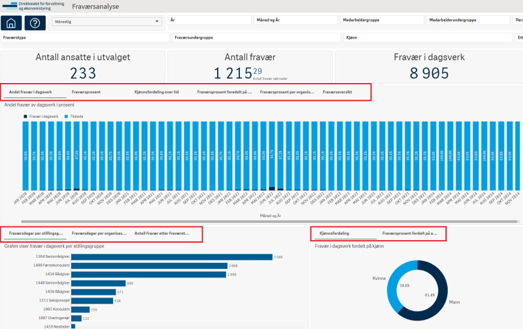Switch to Fraværsprosent fordelt på a... tab
Screen dimensions: 523x329
(x=410, y=234)
